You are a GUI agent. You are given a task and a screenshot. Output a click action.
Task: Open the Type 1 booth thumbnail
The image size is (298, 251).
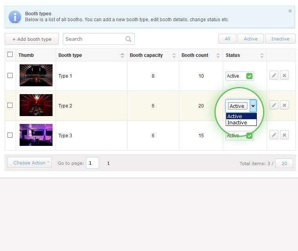[36, 75]
